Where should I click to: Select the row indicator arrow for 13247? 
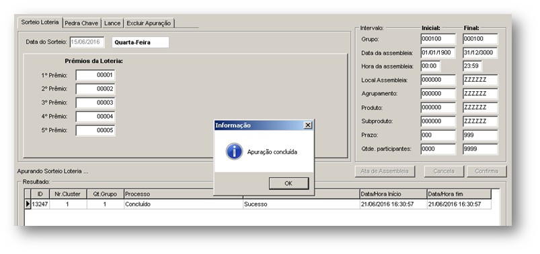[28, 204]
